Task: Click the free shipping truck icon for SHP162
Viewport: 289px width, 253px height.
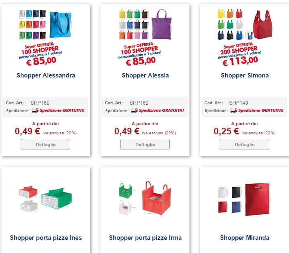Action: tap(134, 110)
